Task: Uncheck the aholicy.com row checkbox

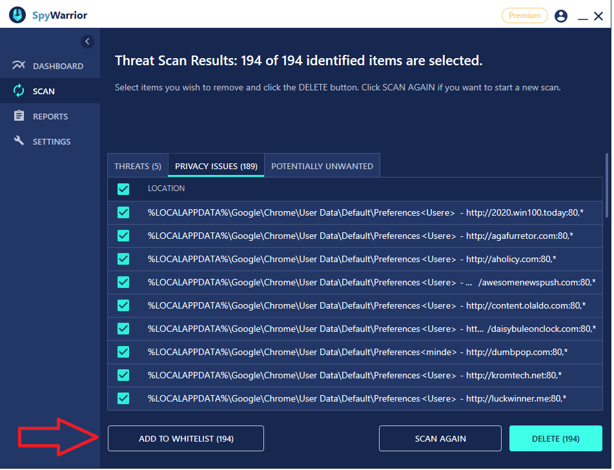Action: (x=123, y=259)
